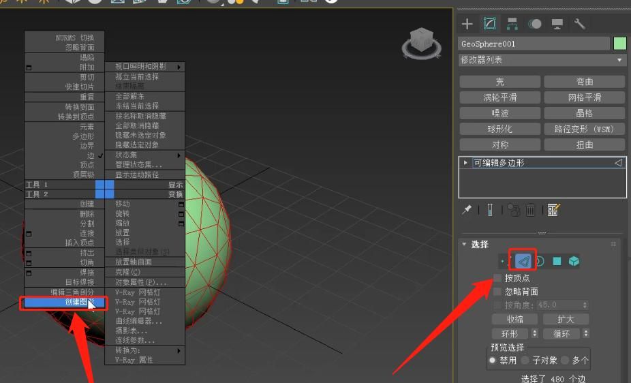Open settings box next to 切角
631x383 pixels.
coord(29,263)
